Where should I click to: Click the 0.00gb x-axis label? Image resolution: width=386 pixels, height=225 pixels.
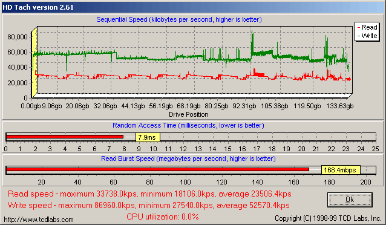click(x=30, y=106)
